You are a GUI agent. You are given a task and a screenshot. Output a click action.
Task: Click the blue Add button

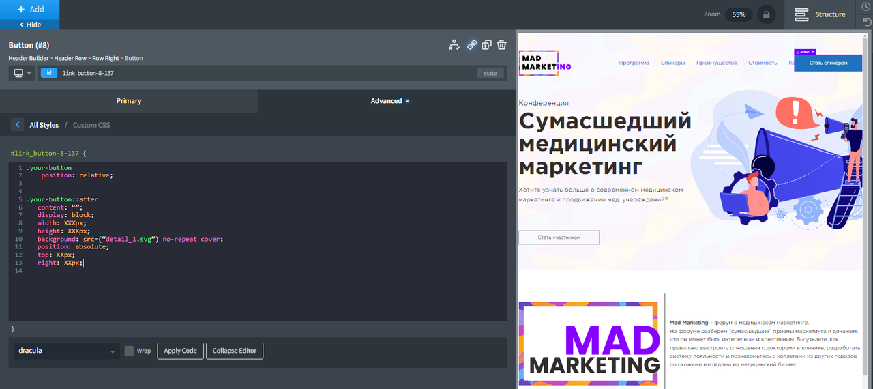pyautogui.click(x=29, y=9)
